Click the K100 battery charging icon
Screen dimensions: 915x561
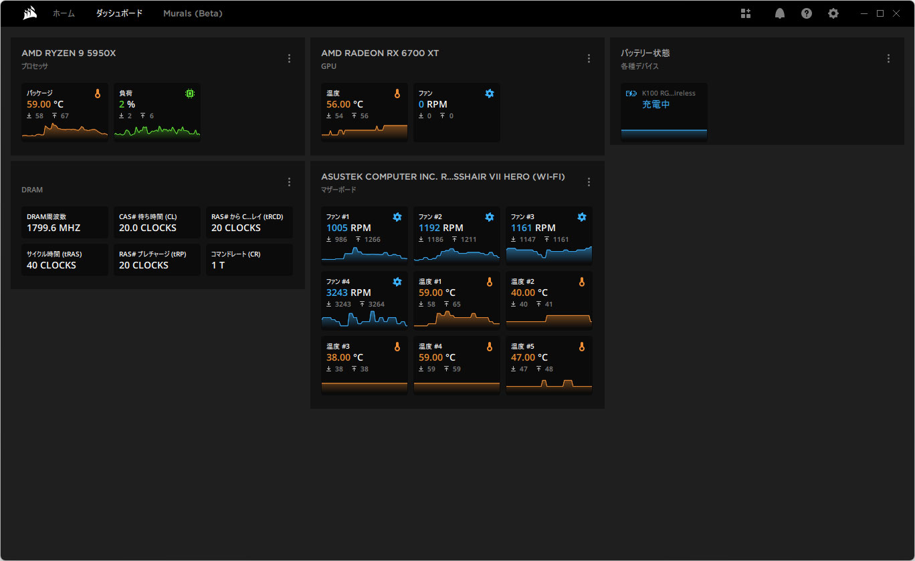631,93
